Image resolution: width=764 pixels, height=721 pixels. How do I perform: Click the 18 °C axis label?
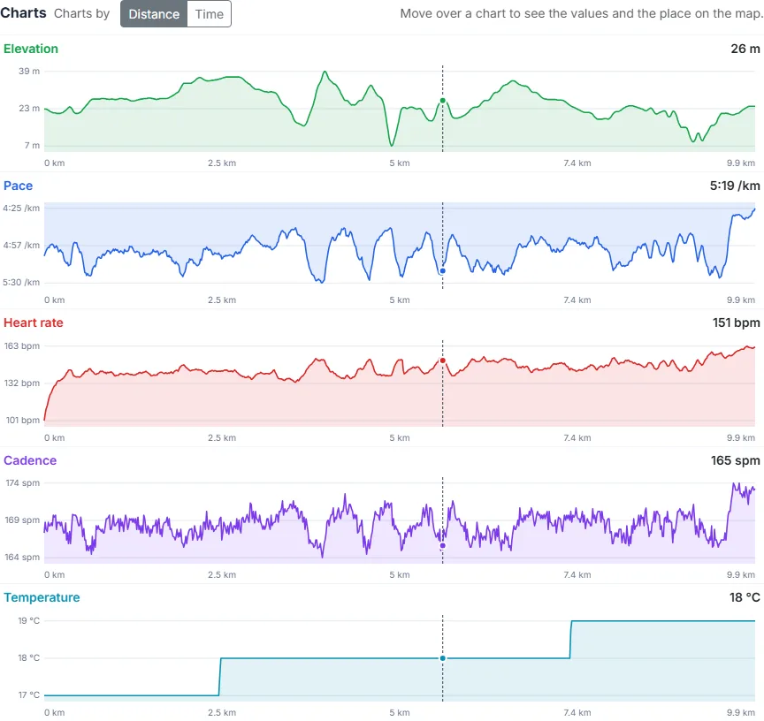pyautogui.click(x=29, y=658)
